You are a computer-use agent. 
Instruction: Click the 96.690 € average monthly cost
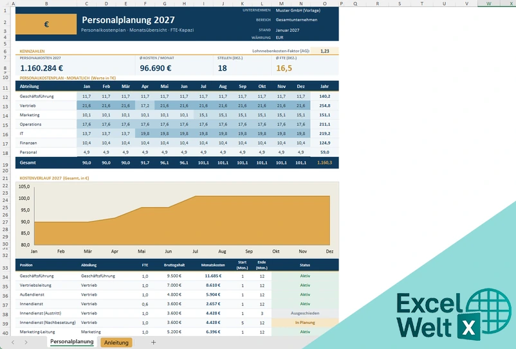point(155,68)
